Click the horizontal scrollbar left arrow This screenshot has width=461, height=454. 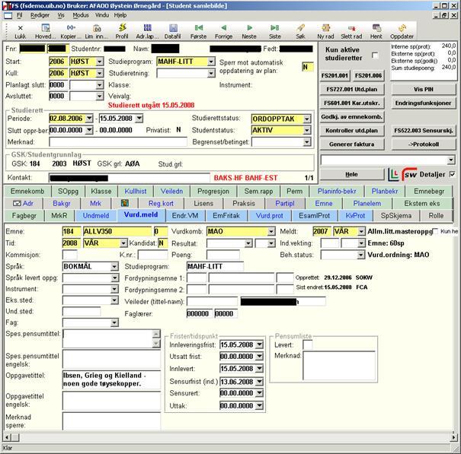(x=7, y=437)
